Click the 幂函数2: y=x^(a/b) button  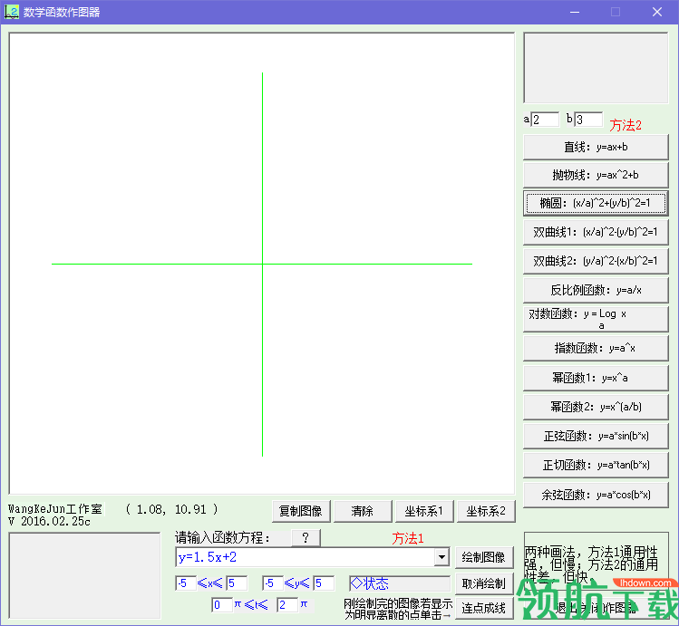click(596, 407)
